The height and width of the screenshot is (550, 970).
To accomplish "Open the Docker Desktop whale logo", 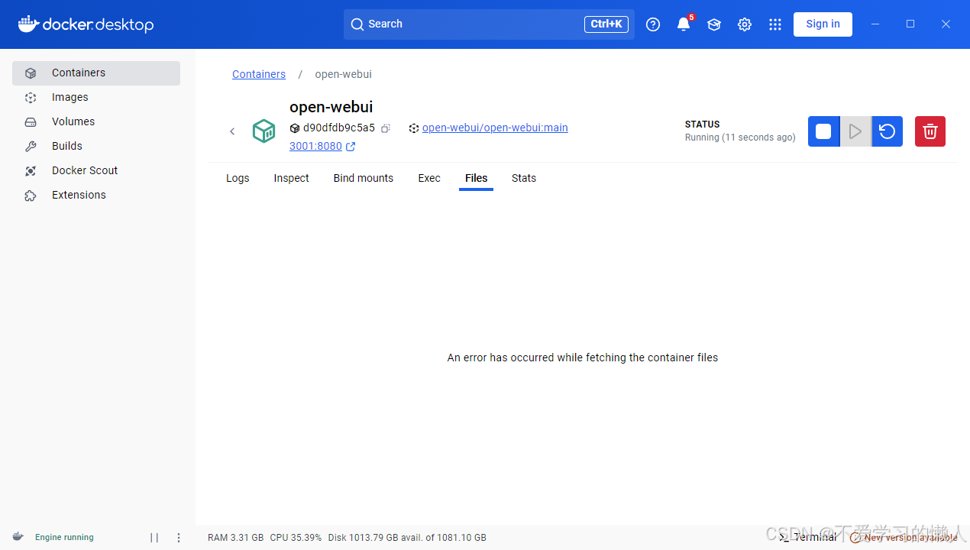I will click(x=86, y=24).
